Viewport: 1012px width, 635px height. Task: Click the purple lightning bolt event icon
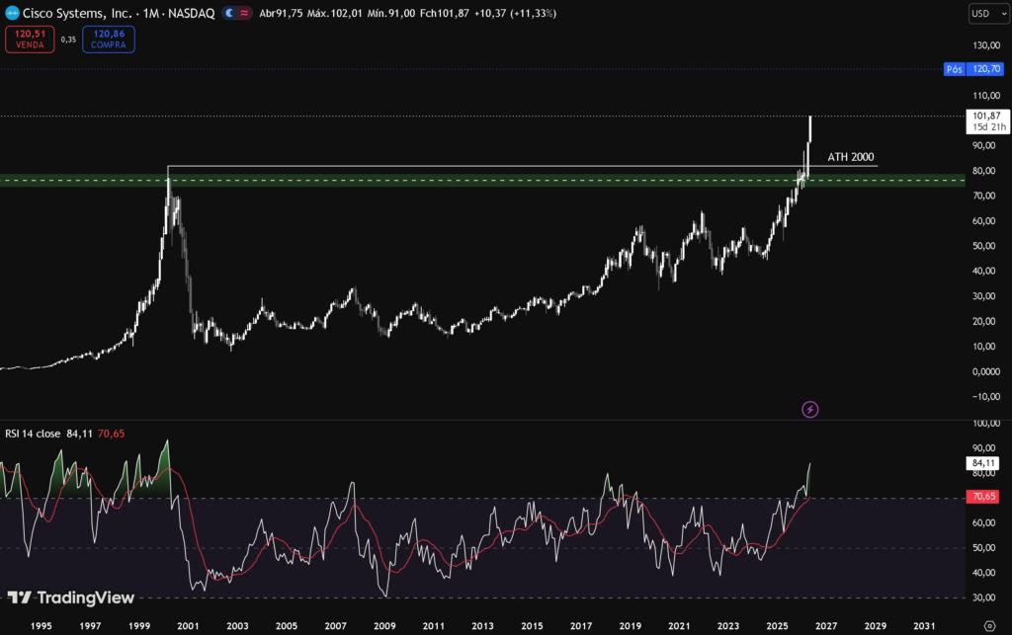[810, 410]
